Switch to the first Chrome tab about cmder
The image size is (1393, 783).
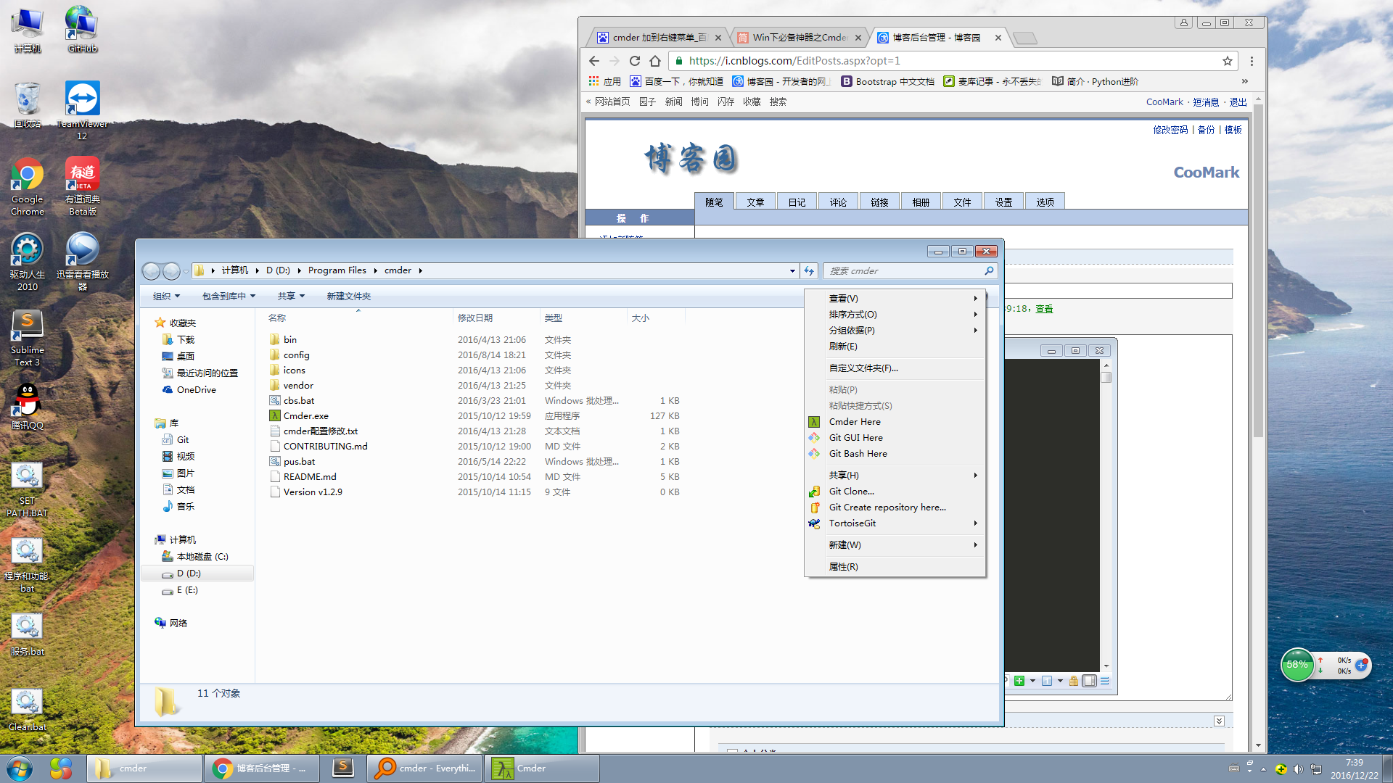(x=657, y=38)
